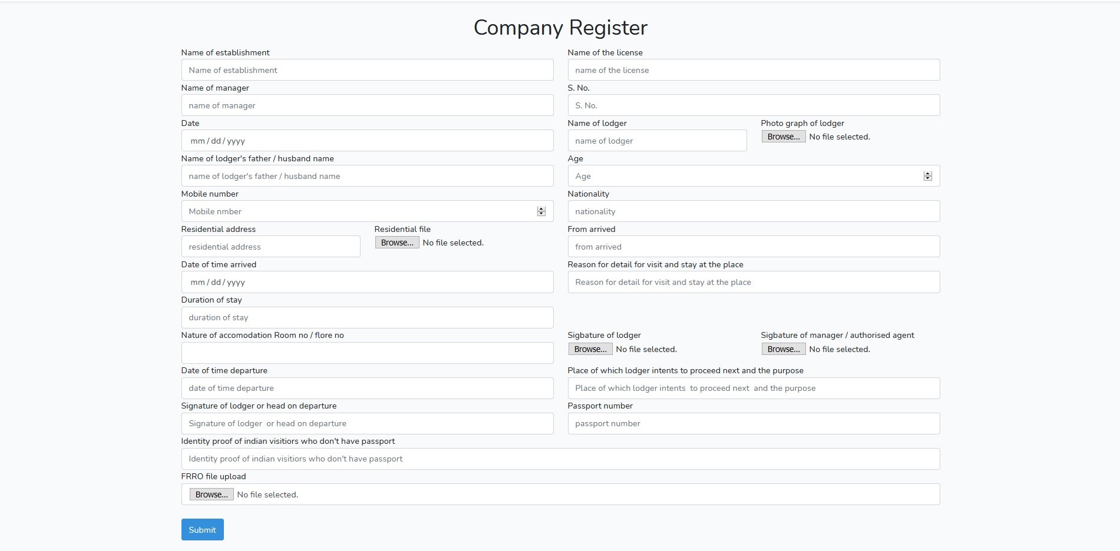Click the Name of lodger field

(x=657, y=141)
